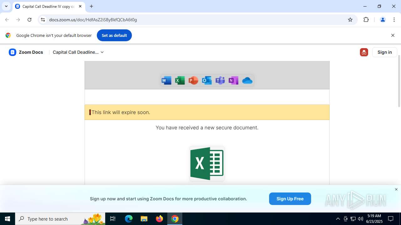The width and height of the screenshot is (401, 225).
Task: Open the notification center
Action: tap(391, 219)
